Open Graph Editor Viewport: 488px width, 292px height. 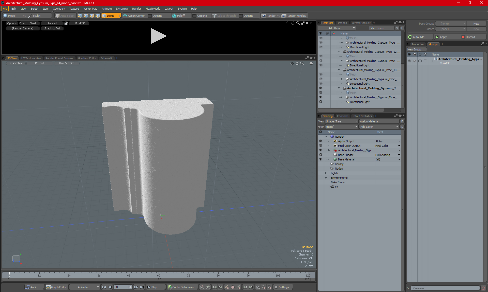click(56, 287)
